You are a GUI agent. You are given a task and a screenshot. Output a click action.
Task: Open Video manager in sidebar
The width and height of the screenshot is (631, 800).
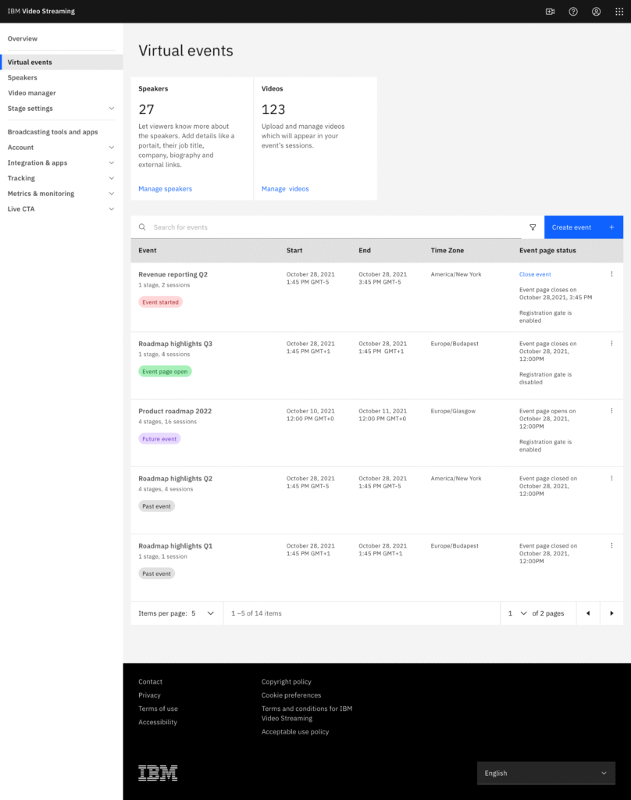click(x=31, y=93)
